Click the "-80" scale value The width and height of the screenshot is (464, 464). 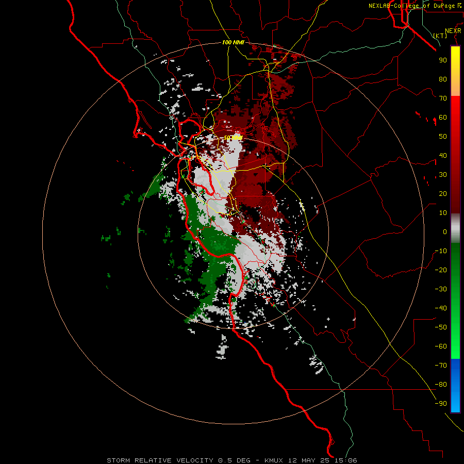(441, 385)
